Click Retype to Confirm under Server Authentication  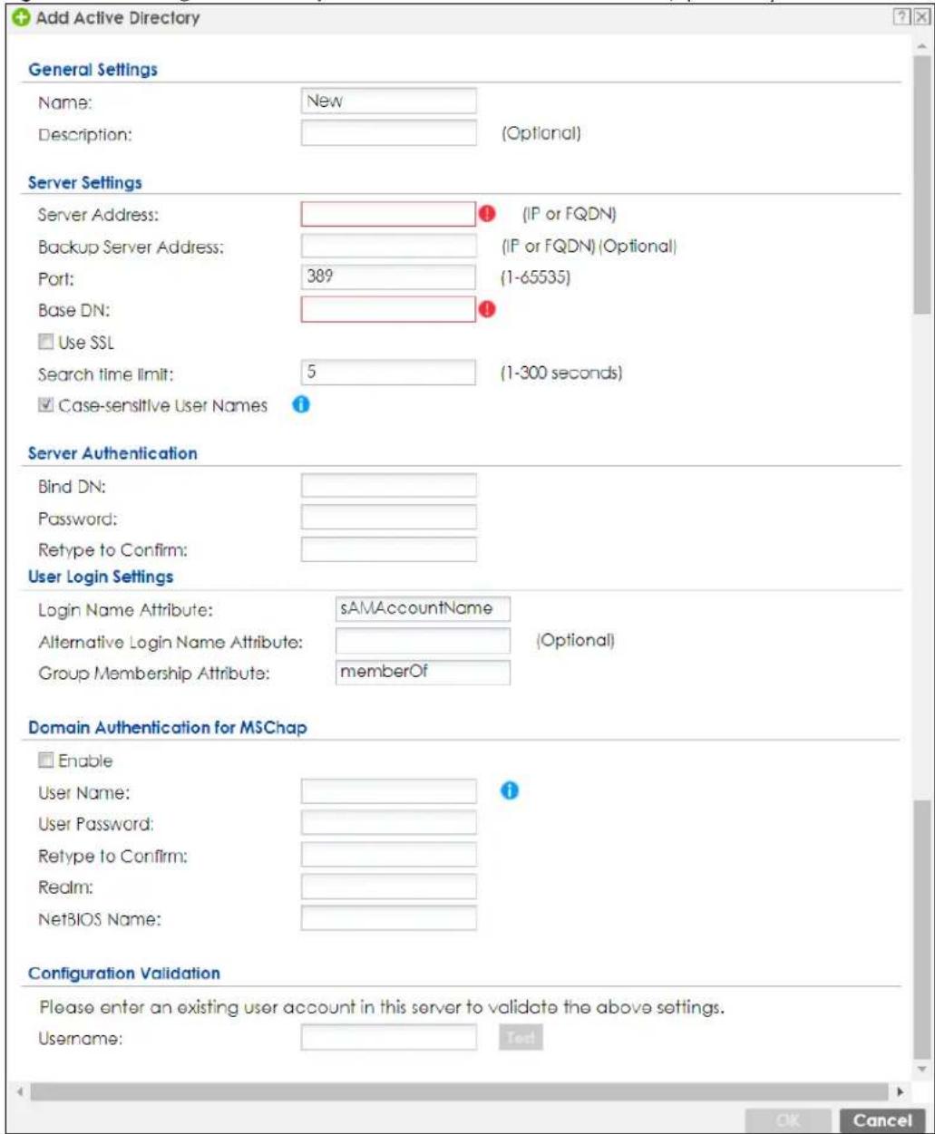(x=388, y=549)
